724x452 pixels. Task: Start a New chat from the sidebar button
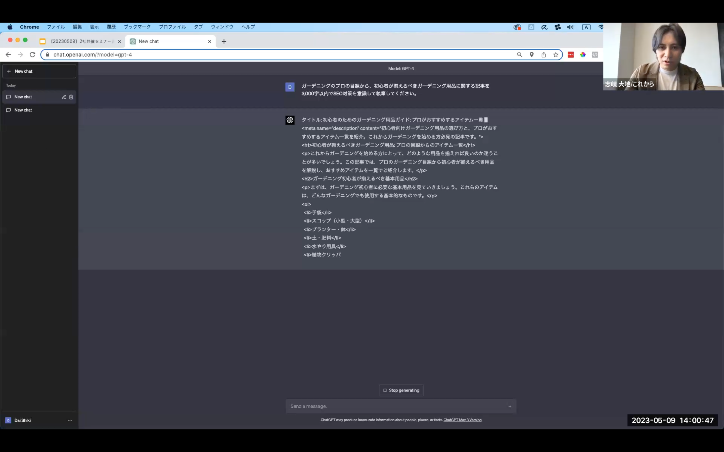39,71
